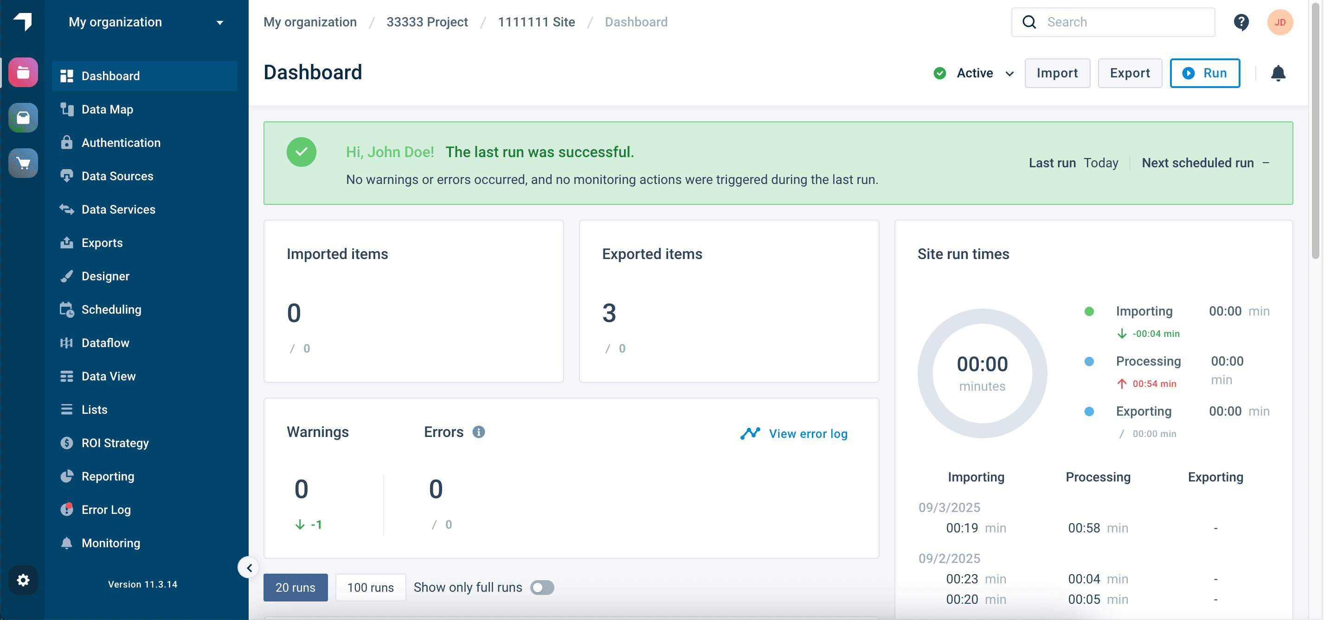Select the 20 runs option

[295, 587]
